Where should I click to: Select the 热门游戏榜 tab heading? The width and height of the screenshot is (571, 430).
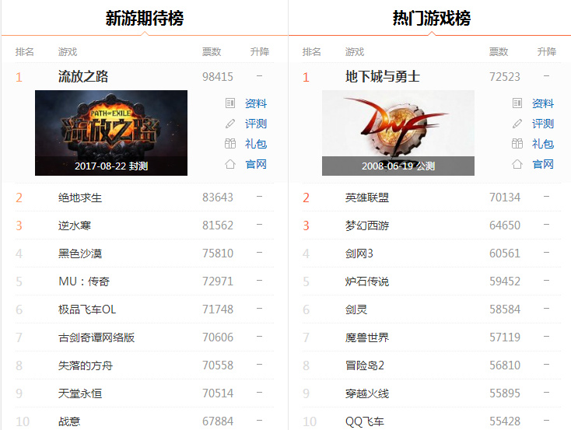pyautogui.click(x=432, y=18)
